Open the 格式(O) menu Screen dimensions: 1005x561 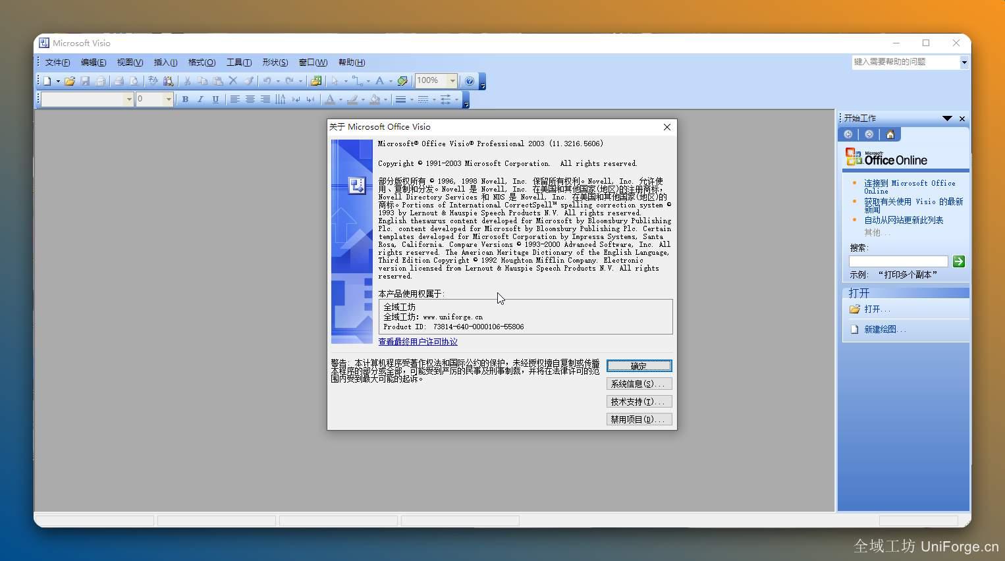click(202, 63)
